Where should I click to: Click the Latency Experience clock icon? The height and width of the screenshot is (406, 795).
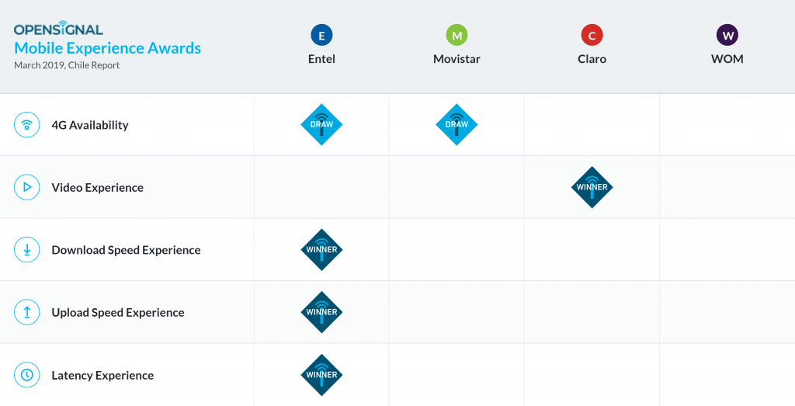pos(27,375)
